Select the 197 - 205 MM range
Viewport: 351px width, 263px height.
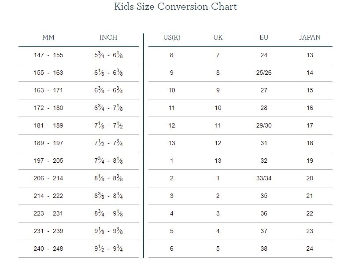point(48,161)
